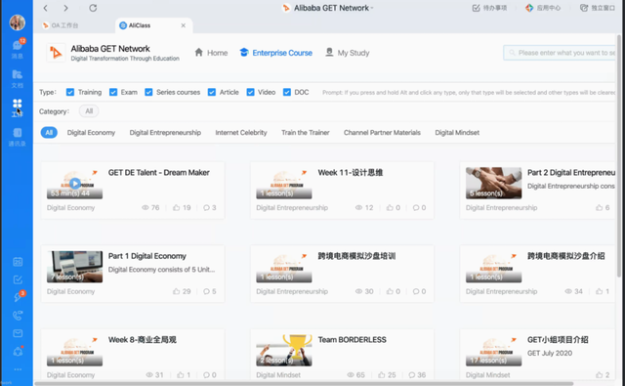Uncheck the Series courses checkbox
Viewport: 625px width, 386px height.
coord(148,92)
